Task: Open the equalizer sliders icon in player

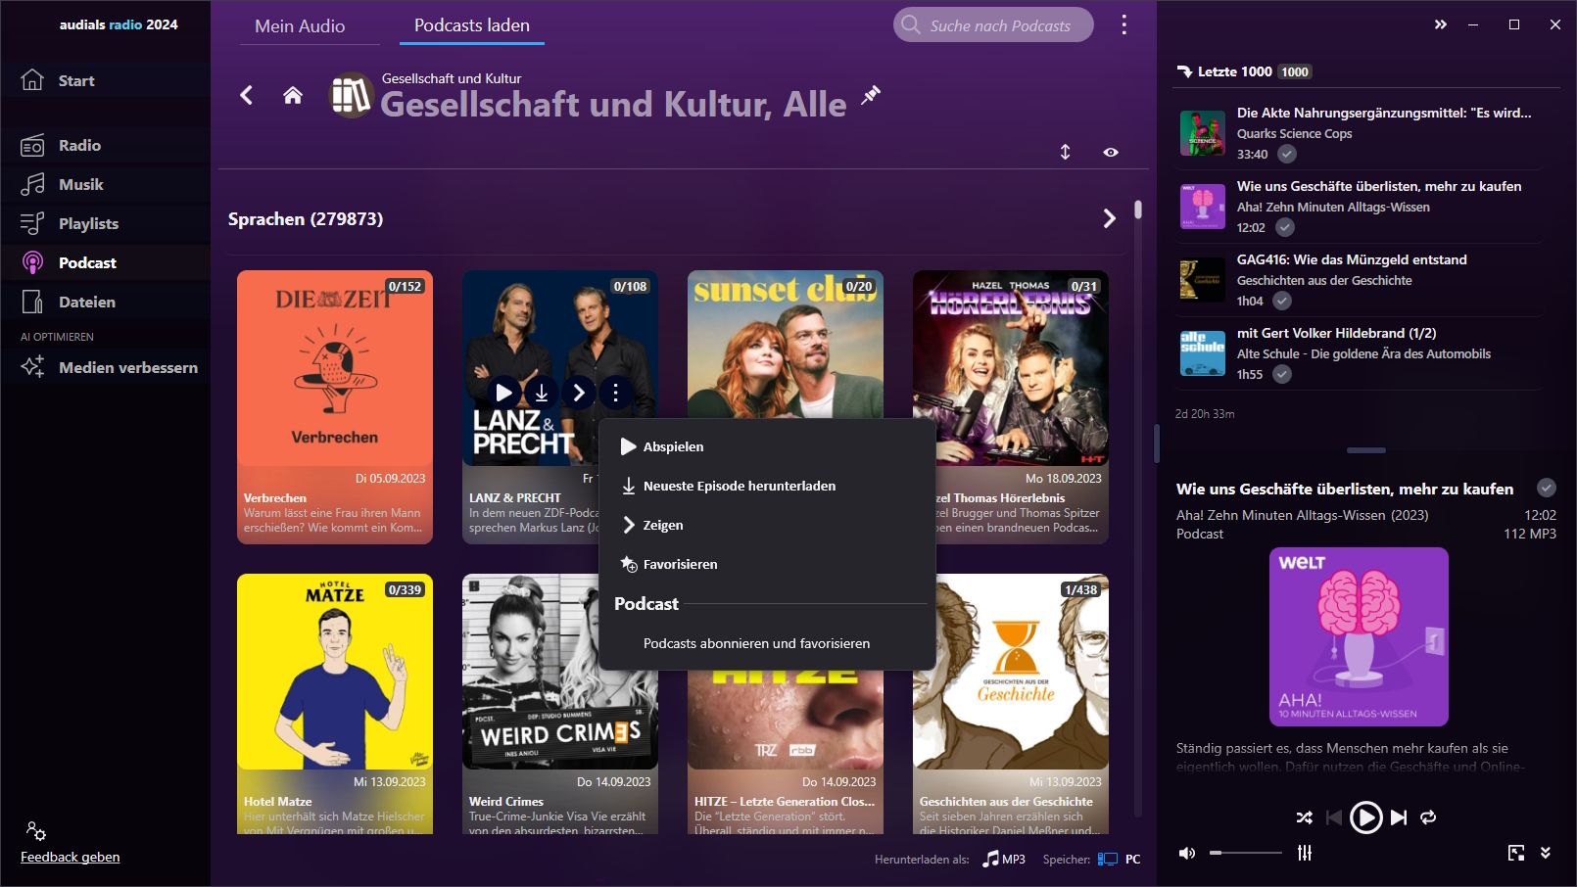Action: tap(1305, 853)
